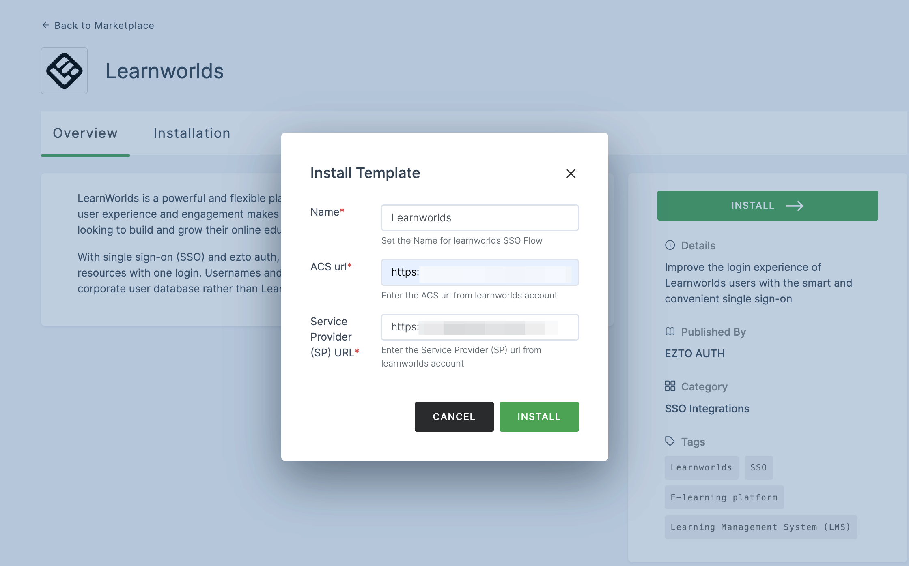Click the back arrow navigation icon
This screenshot has width=909, height=566.
pyautogui.click(x=44, y=25)
